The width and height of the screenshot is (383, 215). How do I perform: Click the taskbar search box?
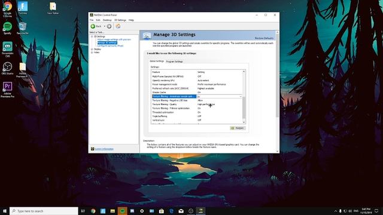coord(44,211)
